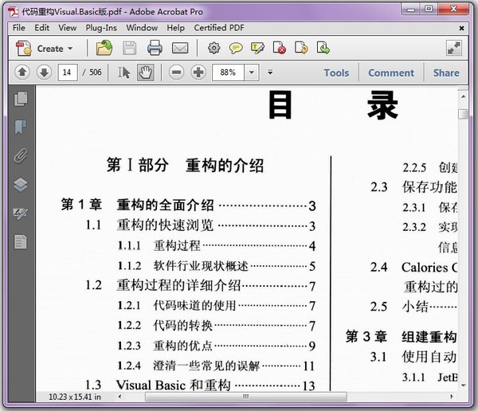Click the rotate page icon

tap(301, 48)
